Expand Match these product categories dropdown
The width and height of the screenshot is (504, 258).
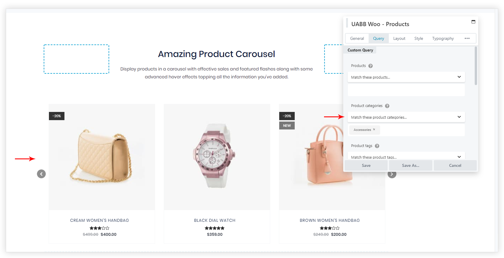pyautogui.click(x=406, y=117)
